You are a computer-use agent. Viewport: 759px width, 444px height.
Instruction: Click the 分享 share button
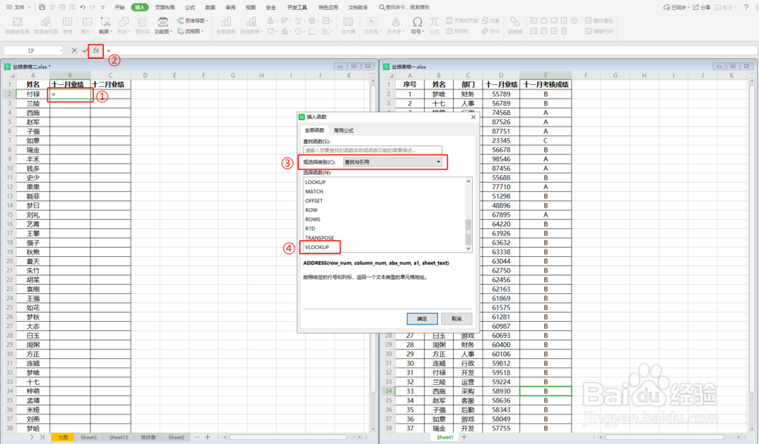point(701,8)
